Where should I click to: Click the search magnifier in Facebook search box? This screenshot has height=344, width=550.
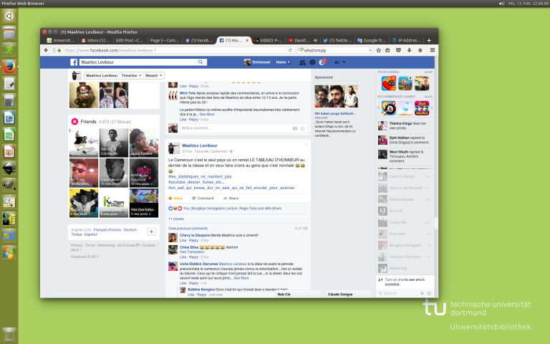(x=201, y=62)
